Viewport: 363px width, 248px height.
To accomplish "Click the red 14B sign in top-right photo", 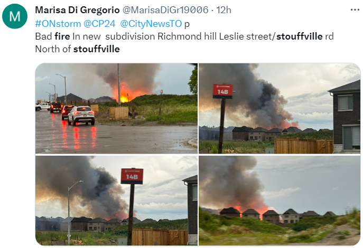I will 222,91.
